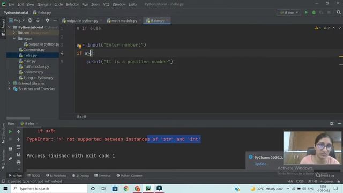Hide the Run tool window
The width and height of the screenshot is (343, 193).
(339, 124)
